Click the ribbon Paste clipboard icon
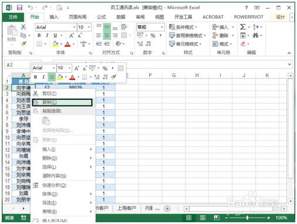This screenshot has height=224, width=297. click(x=12, y=31)
